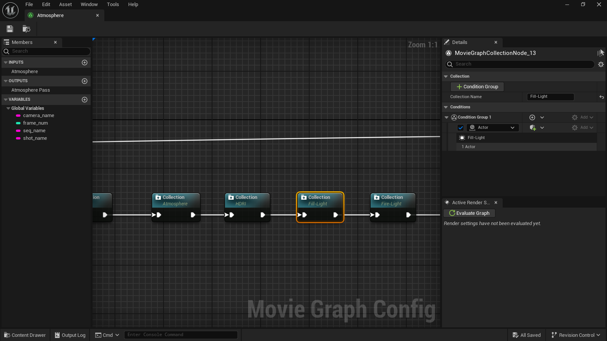Image resolution: width=607 pixels, height=341 pixels.
Task: Open Add menu on Condition Group 1 row
Action: (x=583, y=117)
